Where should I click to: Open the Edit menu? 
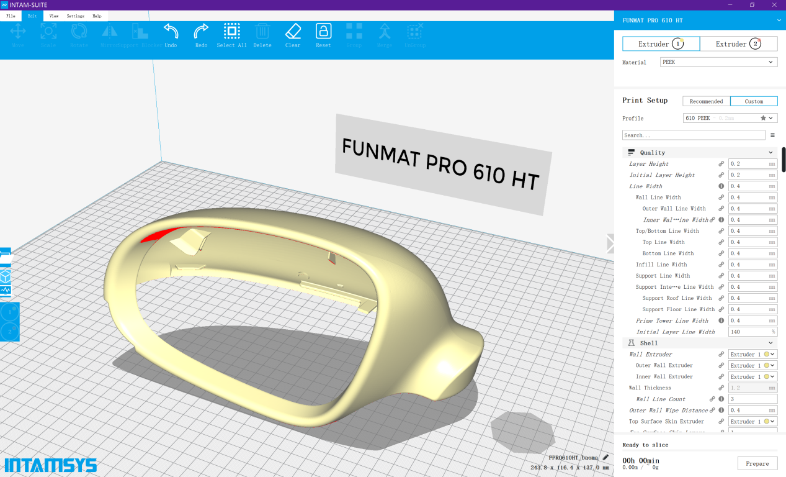point(32,16)
